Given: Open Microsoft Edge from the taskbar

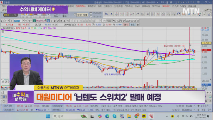Looking at the screenshot, I should (x=107, y=116).
